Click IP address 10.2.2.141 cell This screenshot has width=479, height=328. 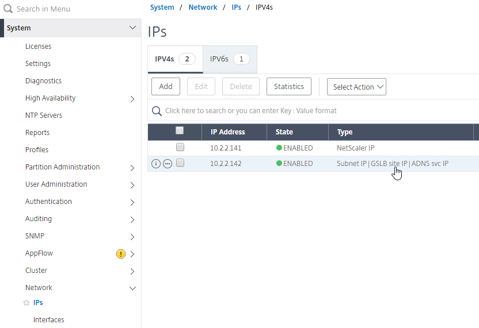pyautogui.click(x=226, y=148)
